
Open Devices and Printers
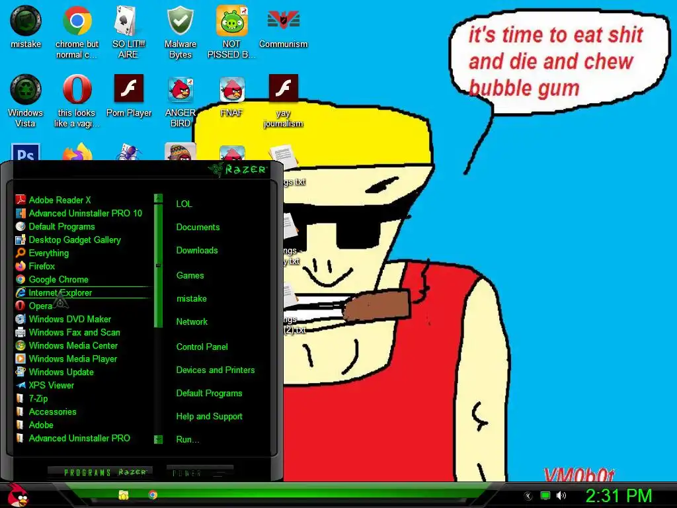[x=216, y=370]
